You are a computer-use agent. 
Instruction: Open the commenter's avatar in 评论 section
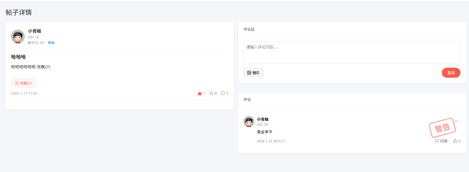249,122
